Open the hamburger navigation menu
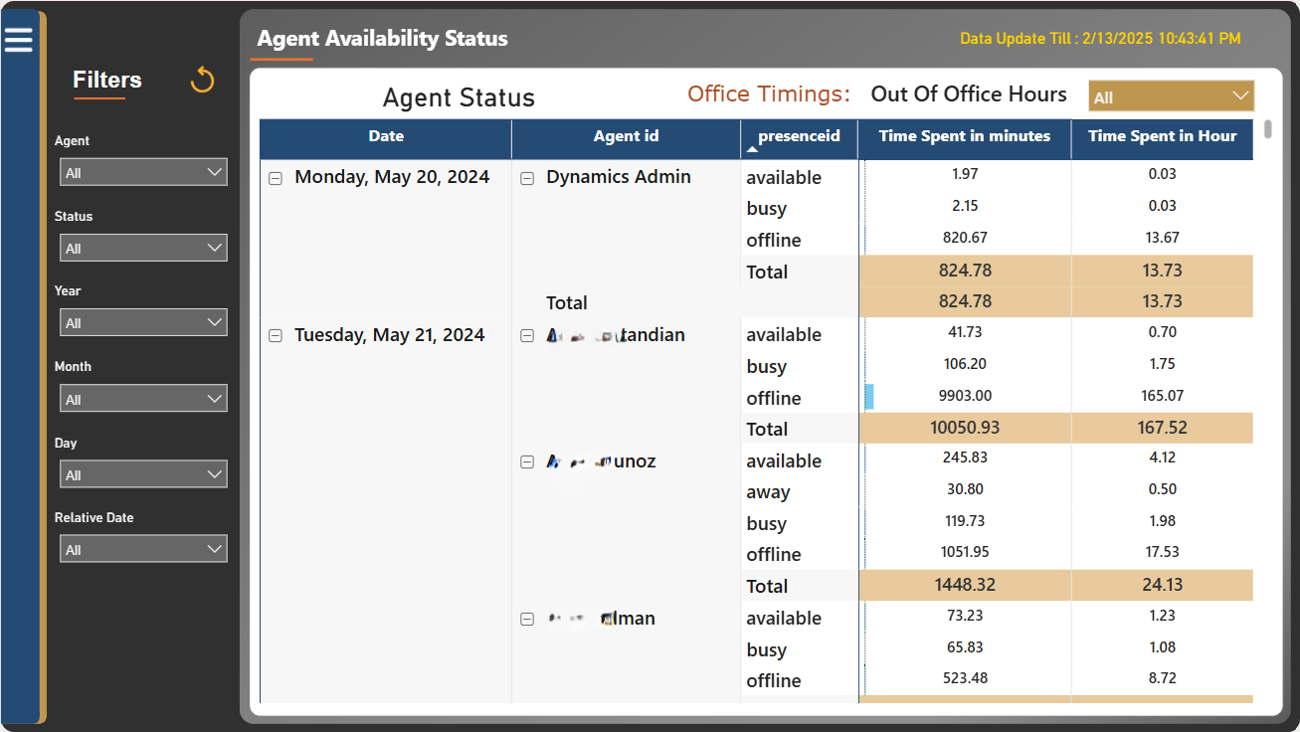This screenshot has width=1300, height=732. coord(19,40)
